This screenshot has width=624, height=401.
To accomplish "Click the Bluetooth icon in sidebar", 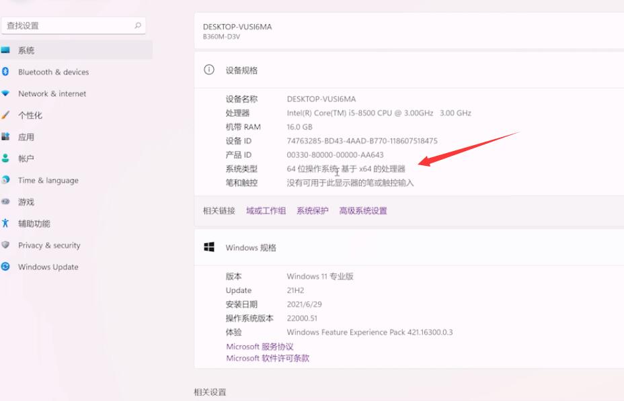I will 5,72.
